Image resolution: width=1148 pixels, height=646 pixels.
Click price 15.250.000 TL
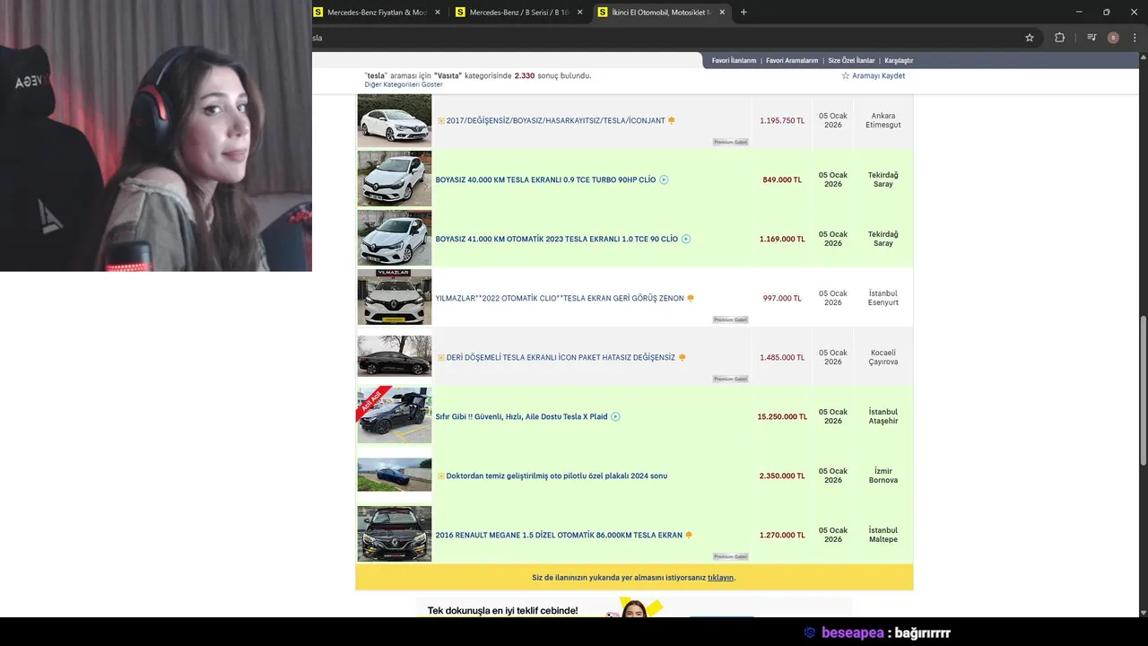point(782,416)
